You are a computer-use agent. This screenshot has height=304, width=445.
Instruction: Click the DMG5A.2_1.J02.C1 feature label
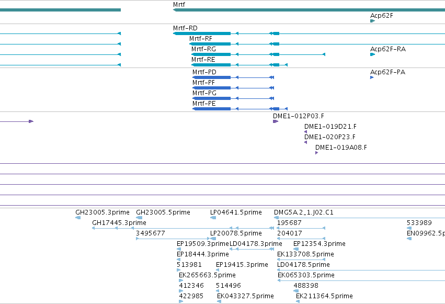coord(304,212)
